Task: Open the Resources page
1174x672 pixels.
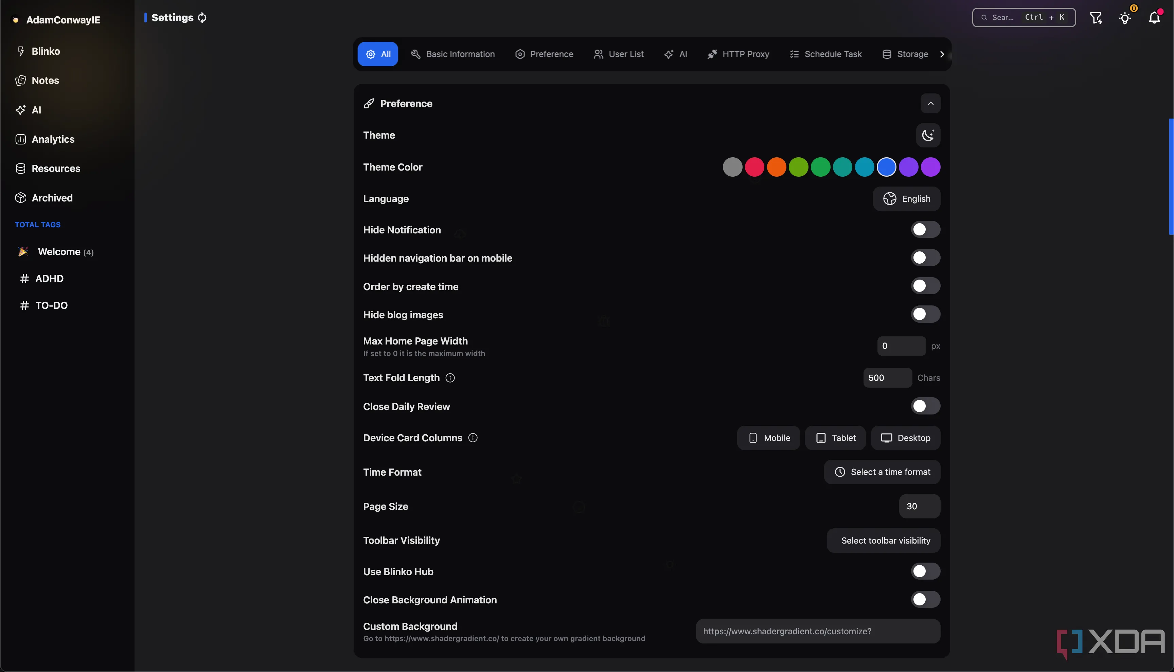Action: coord(48,169)
